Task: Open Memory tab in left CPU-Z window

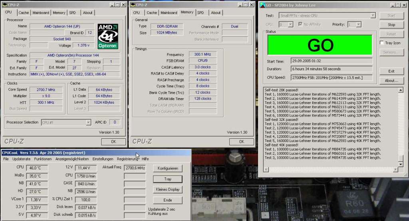Action: click(59, 12)
